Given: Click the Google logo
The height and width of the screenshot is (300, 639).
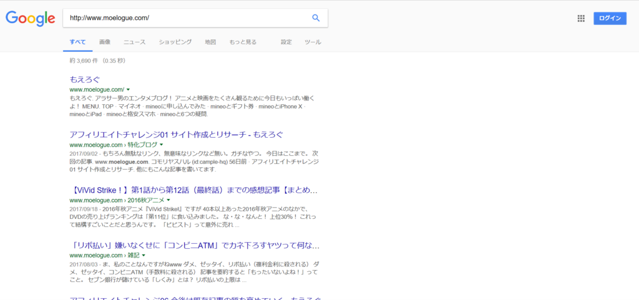Looking at the screenshot, I should (30, 18).
